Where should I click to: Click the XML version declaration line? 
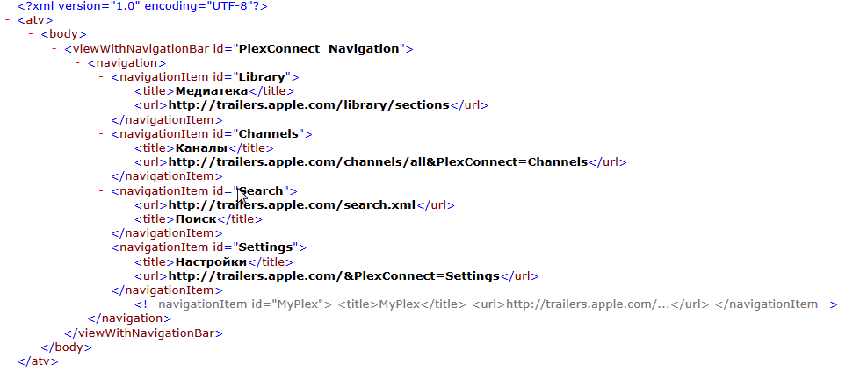coord(142,6)
